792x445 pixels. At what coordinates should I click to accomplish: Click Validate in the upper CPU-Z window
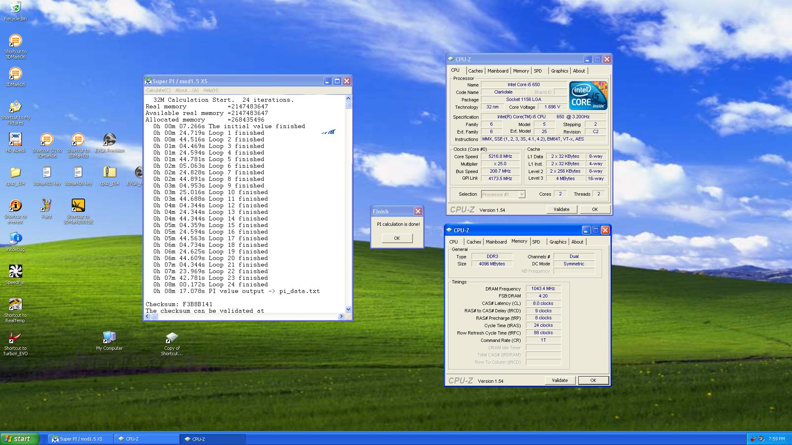561,209
